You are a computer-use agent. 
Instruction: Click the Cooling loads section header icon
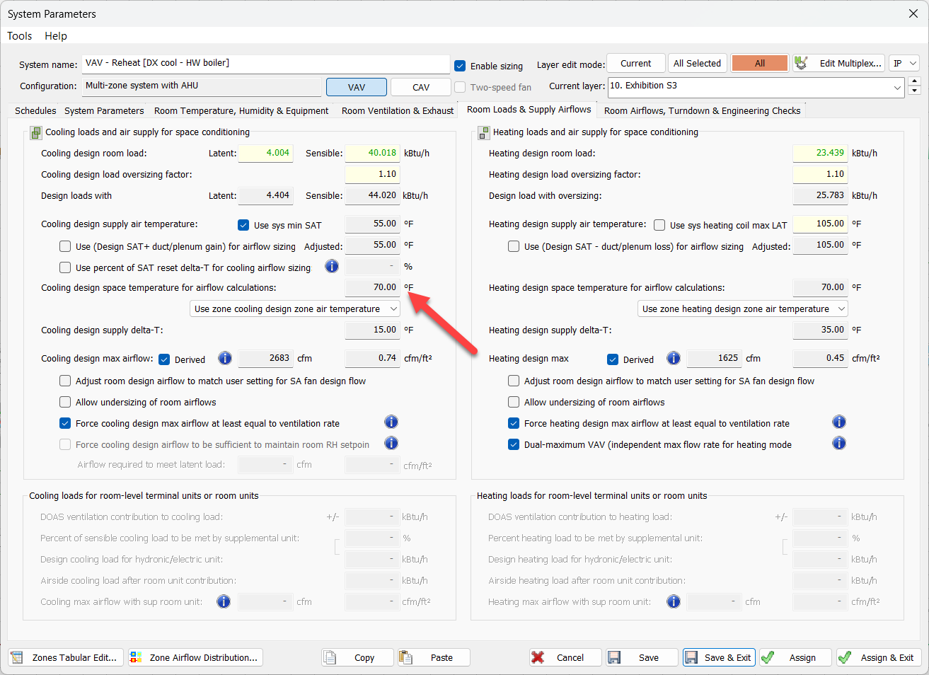(35, 132)
